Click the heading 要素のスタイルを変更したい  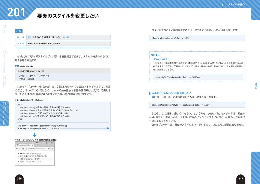68,16
